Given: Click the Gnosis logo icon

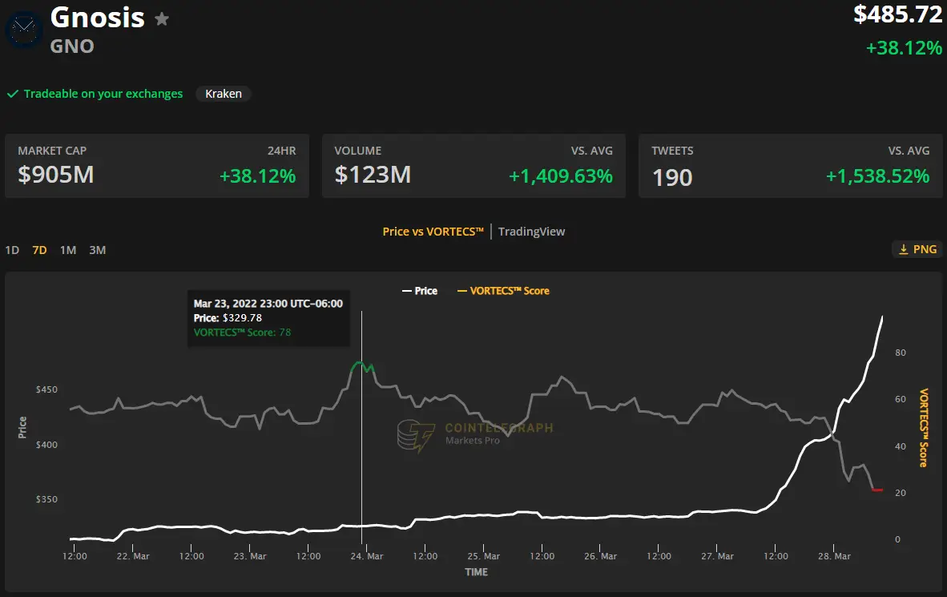Looking at the screenshot, I should [x=24, y=29].
